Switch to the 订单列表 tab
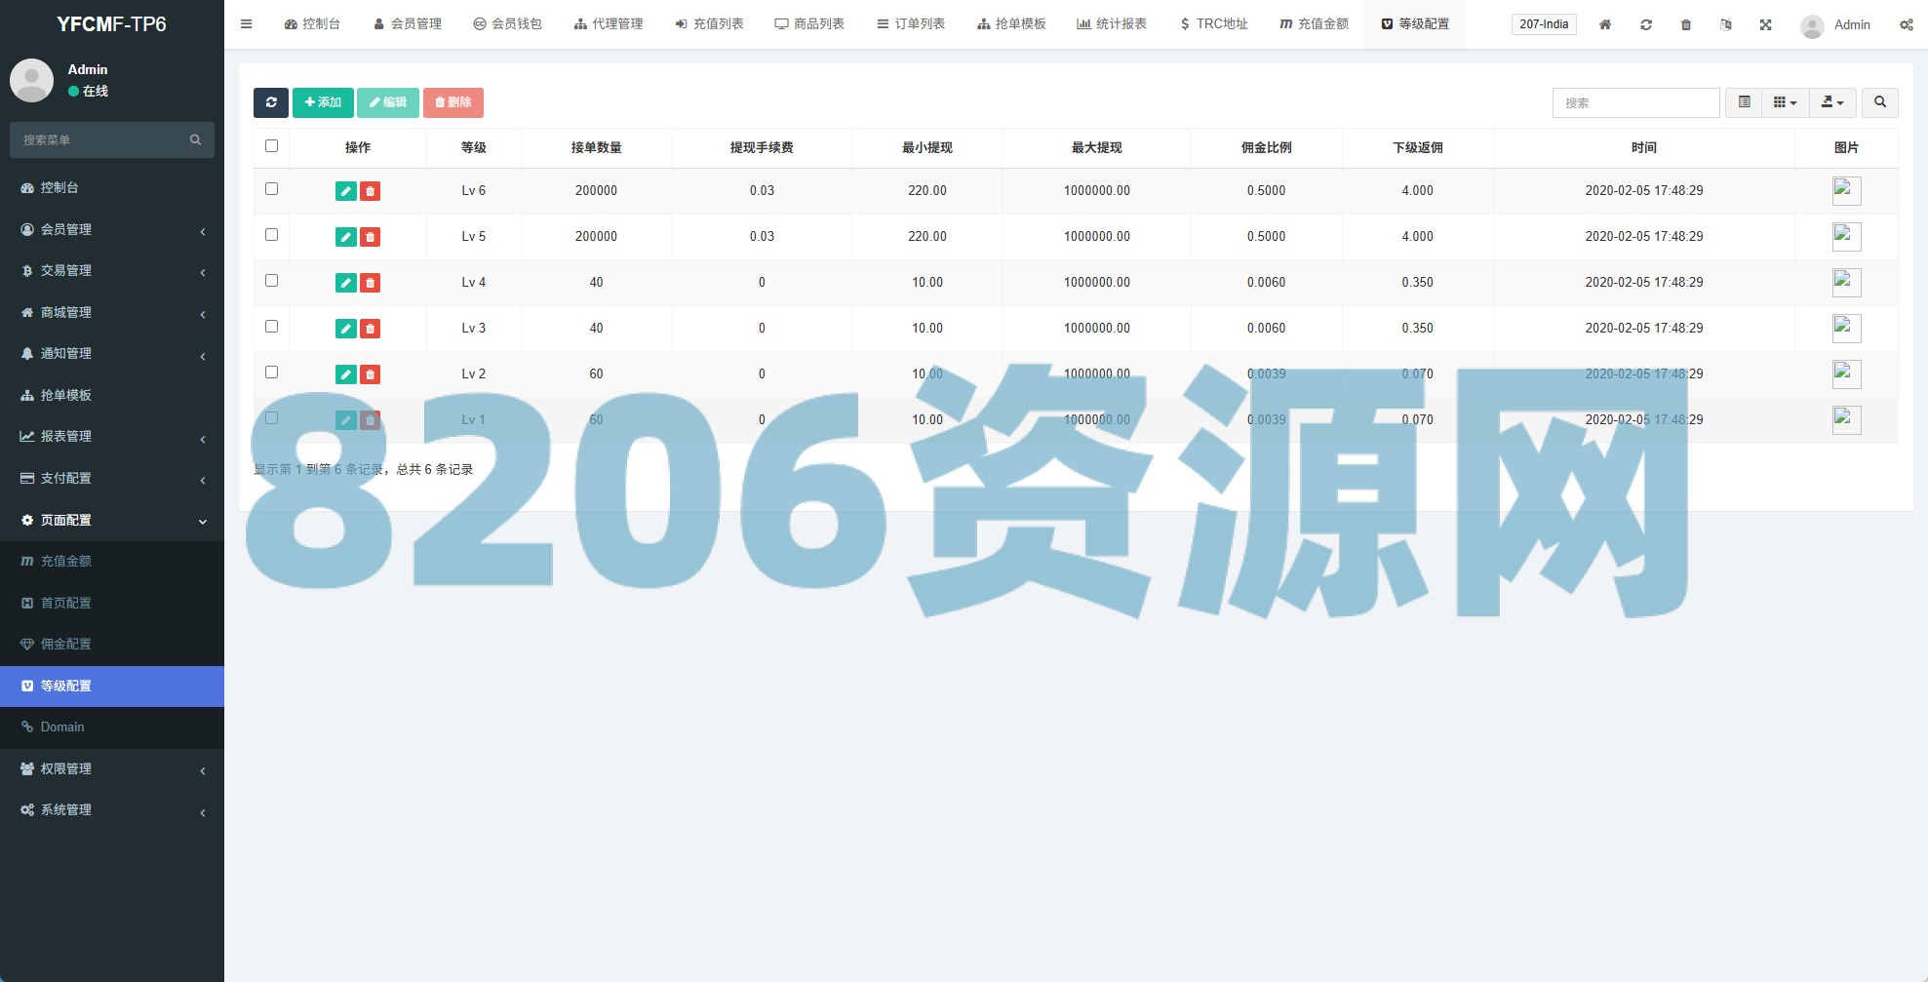The height and width of the screenshot is (982, 1928). click(x=911, y=24)
